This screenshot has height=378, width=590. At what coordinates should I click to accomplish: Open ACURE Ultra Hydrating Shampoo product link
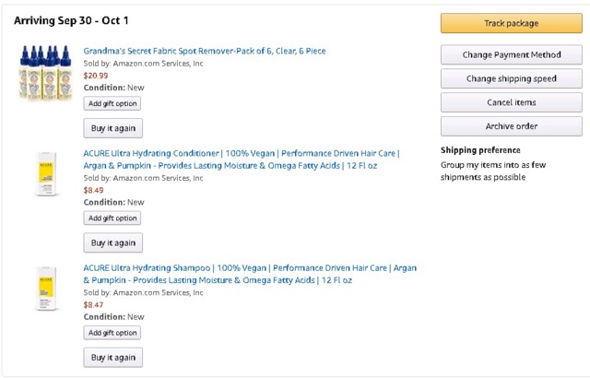coord(250,274)
